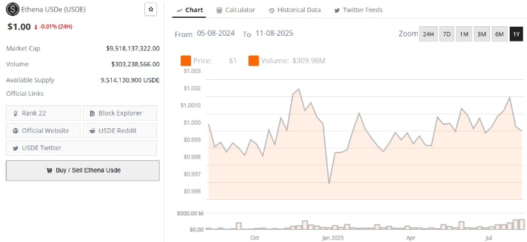Set zoom to 6M
The width and height of the screenshot is (527, 242).
coord(500,34)
